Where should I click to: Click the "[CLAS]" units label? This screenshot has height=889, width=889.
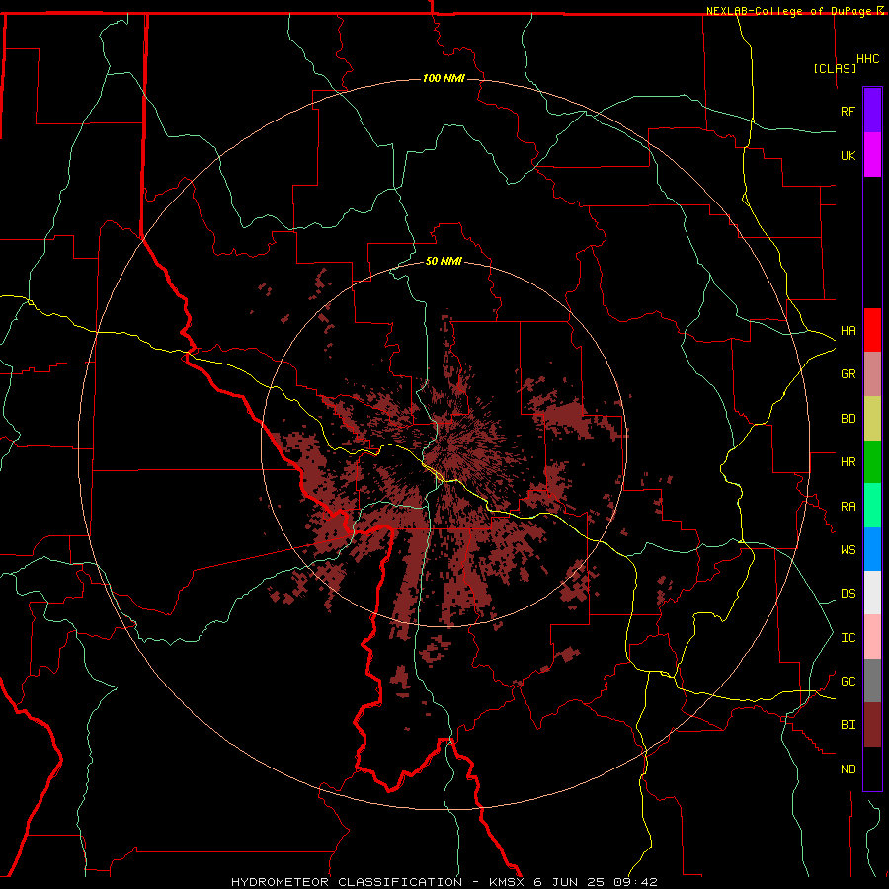click(x=835, y=69)
